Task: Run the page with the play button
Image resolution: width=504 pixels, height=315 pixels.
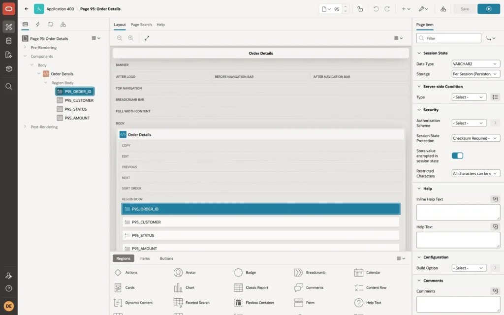Action: tap(489, 9)
